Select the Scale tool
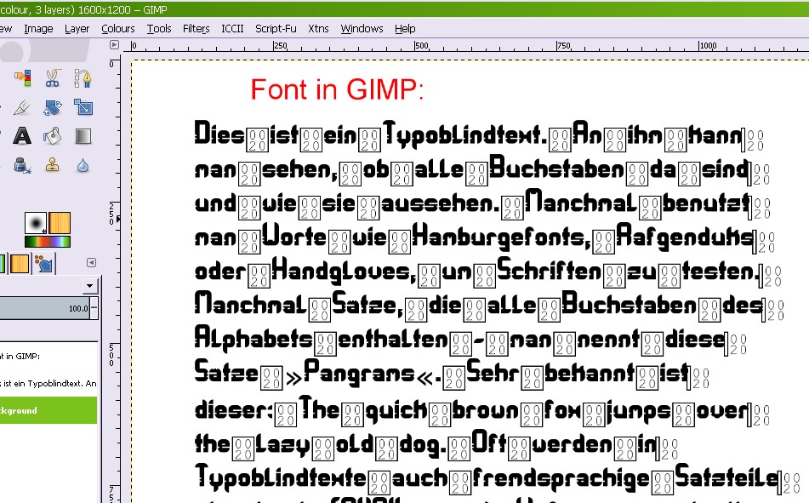809x503 pixels. 83,107
